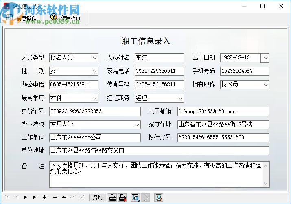291x204 pixels.
Task: Jump to the last record in navigator
Action: (x=35, y=197)
